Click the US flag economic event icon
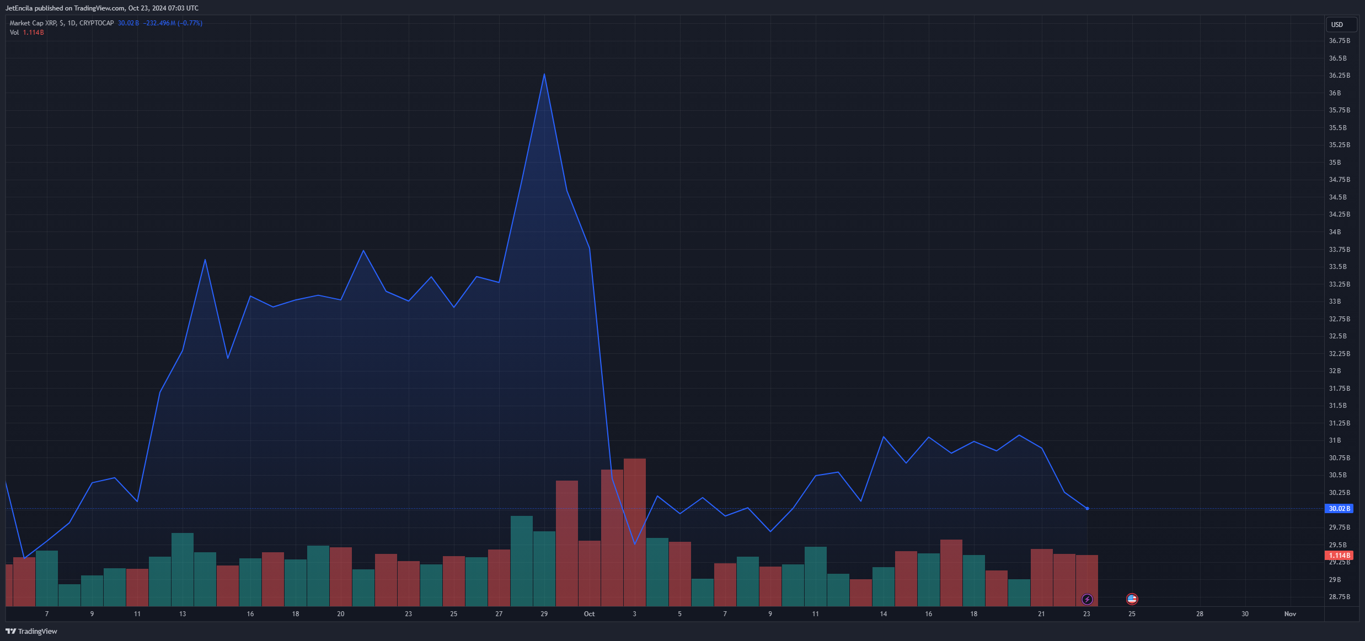Image resolution: width=1365 pixels, height=641 pixels. point(1132,599)
